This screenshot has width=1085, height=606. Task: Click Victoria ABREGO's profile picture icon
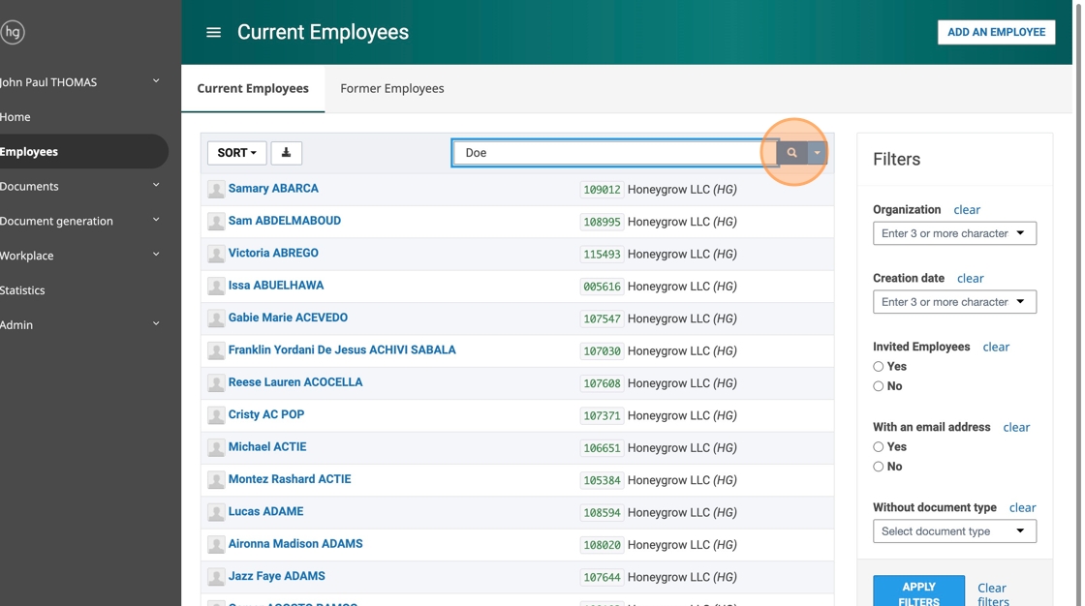tap(216, 254)
